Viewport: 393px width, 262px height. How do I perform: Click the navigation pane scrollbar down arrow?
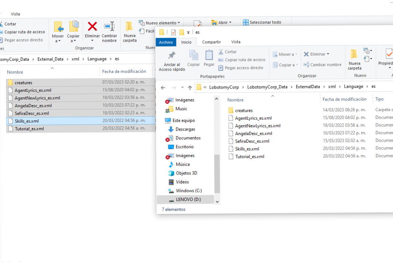217,202
